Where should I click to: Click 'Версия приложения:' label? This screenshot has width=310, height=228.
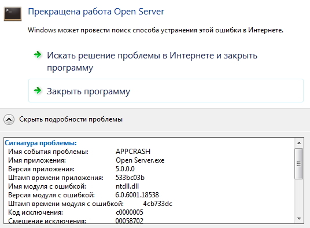tap(41, 169)
